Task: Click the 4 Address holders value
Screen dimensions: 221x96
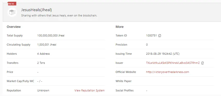Action: click(x=43, y=54)
